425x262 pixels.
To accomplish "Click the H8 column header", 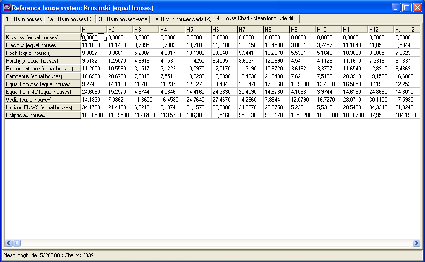I will pyautogui.click(x=277, y=29).
